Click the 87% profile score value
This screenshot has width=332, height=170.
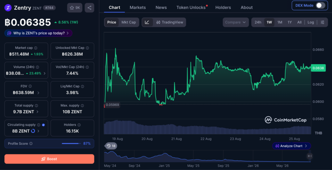click(x=87, y=143)
